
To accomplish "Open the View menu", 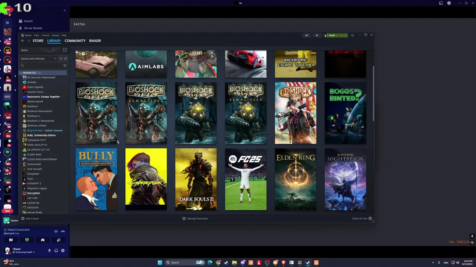I will [36, 35].
